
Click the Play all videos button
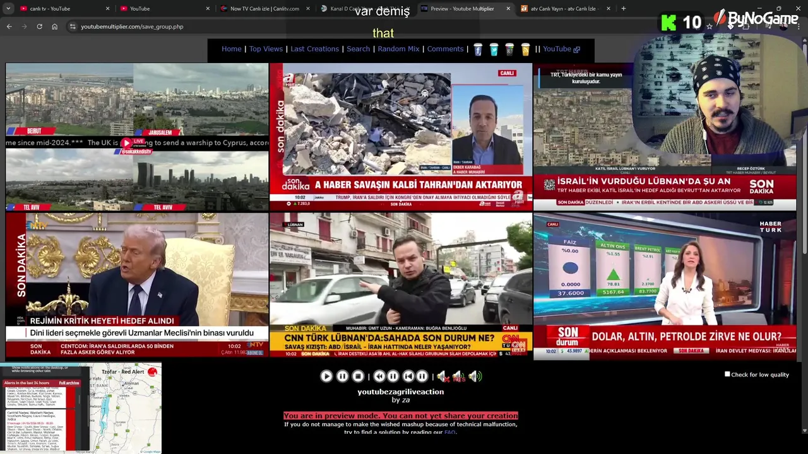coord(326,376)
